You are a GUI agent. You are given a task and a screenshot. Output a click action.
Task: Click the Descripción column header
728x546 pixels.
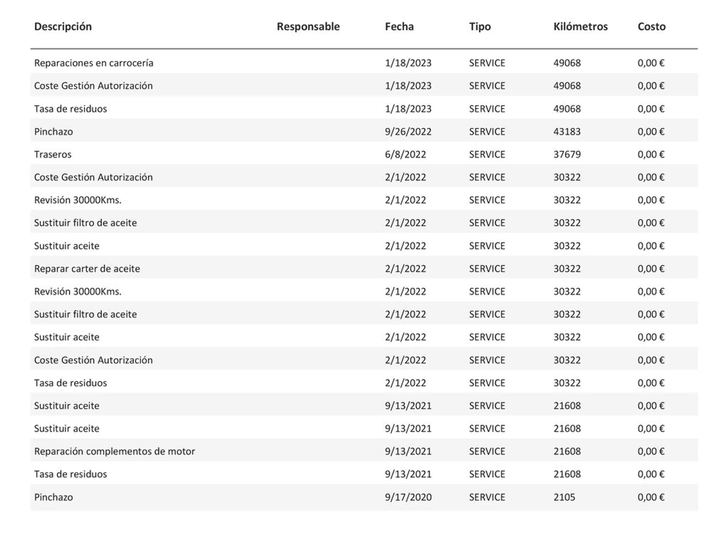(63, 26)
